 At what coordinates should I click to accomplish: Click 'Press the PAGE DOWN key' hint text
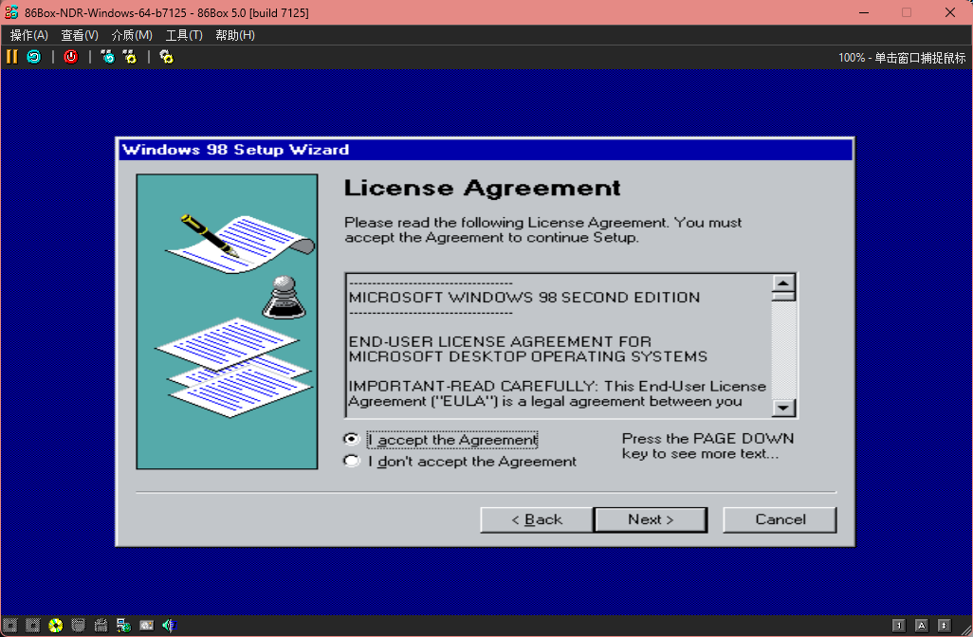point(707,446)
